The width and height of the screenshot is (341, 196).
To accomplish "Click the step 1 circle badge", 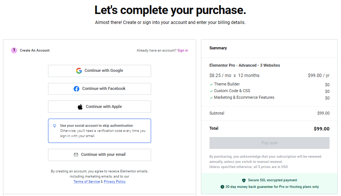I will [x=14, y=50].
